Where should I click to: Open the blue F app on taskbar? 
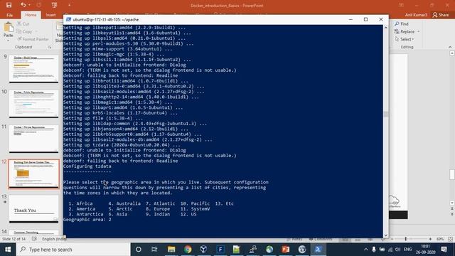click(220, 250)
